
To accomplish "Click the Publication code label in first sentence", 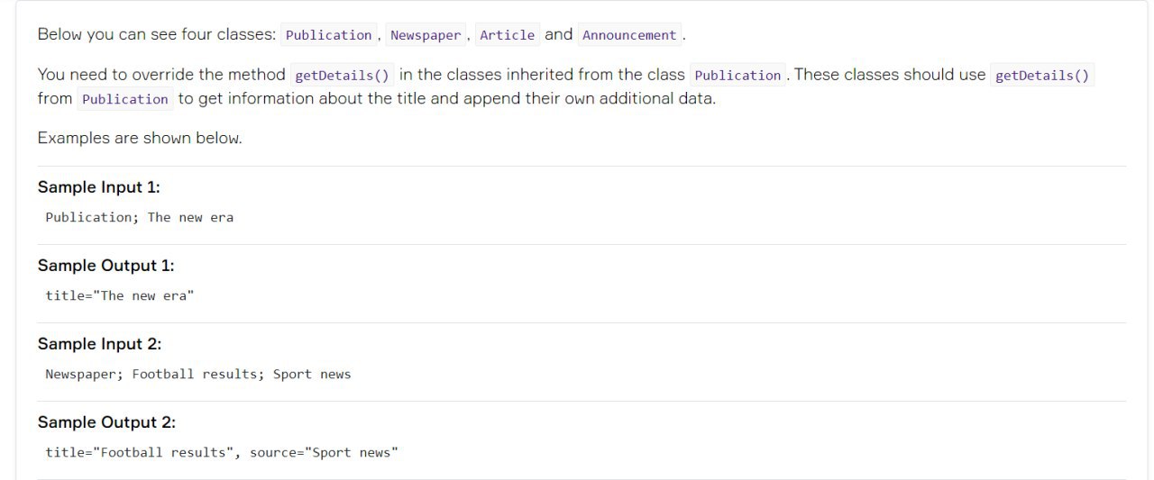I will [328, 35].
